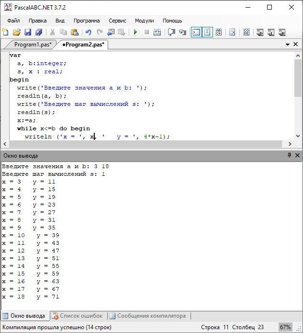Switch to Окно вывода bottom tab
The image size is (303, 333).
click(x=25, y=316)
